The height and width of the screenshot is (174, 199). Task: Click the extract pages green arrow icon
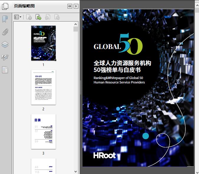point(38,17)
